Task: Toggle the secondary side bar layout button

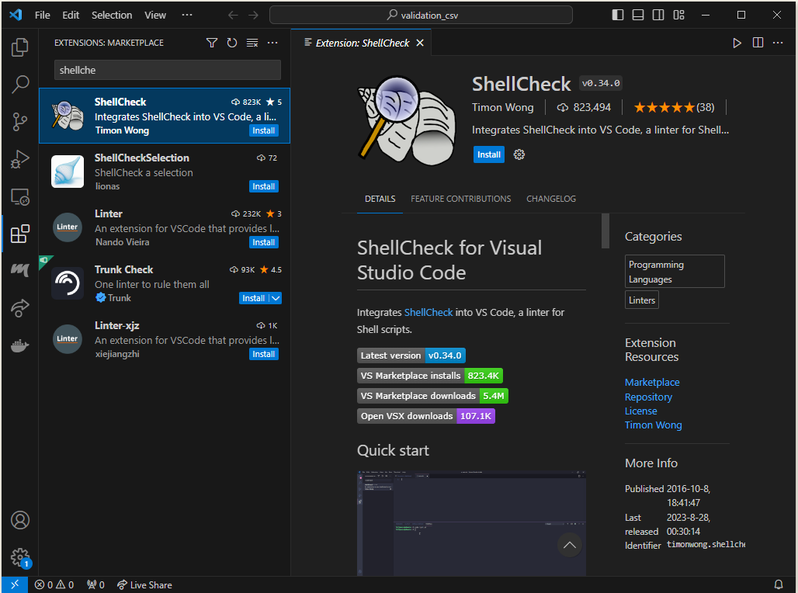Action: (658, 15)
